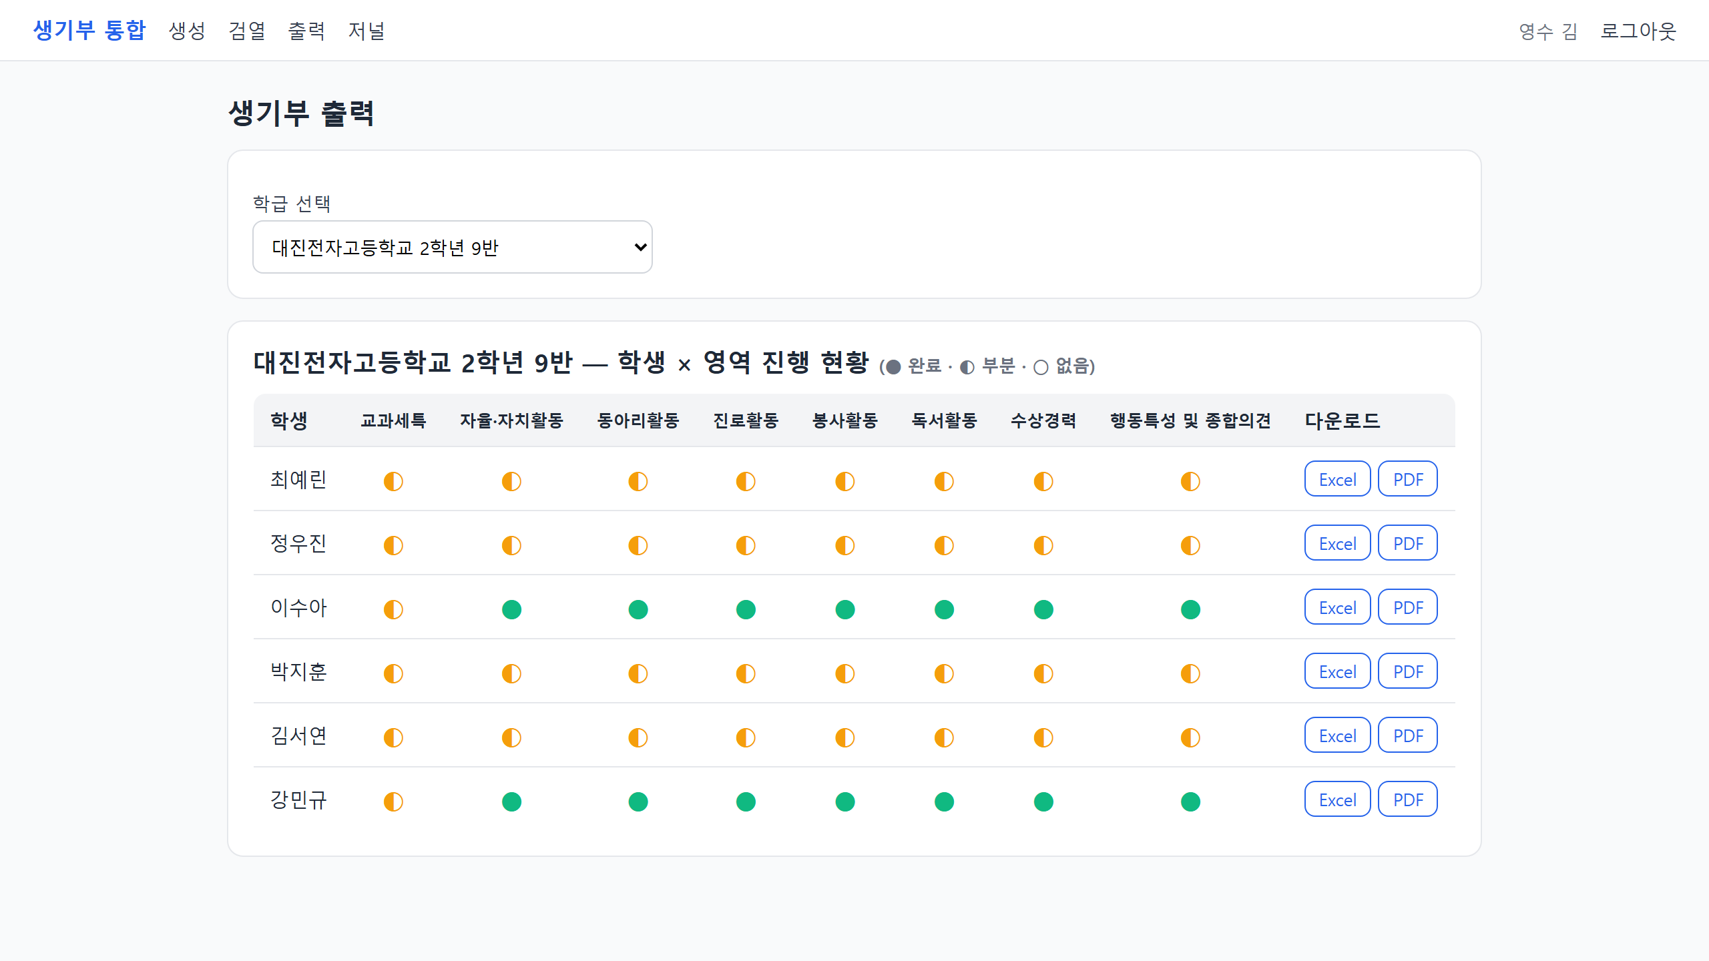Click 이수아 교과세특 partial status icon
1709x961 pixels.
click(x=393, y=609)
